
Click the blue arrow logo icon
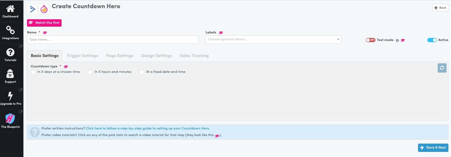[x=32, y=9]
